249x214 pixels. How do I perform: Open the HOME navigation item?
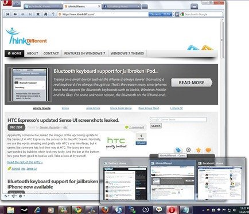(14, 54)
